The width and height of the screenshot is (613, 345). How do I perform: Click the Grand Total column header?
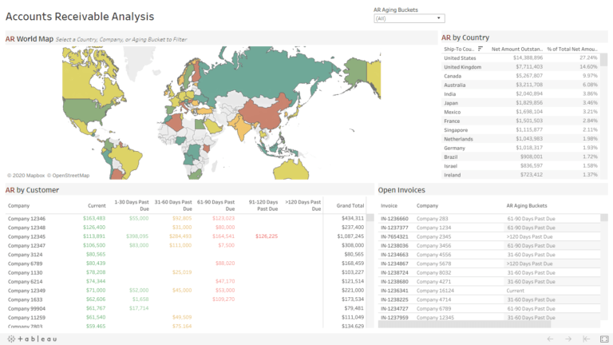coord(350,205)
